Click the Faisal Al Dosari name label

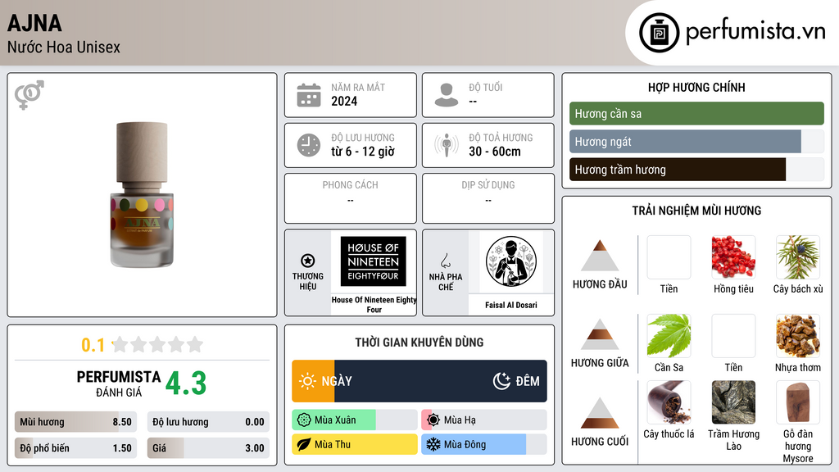(x=511, y=305)
